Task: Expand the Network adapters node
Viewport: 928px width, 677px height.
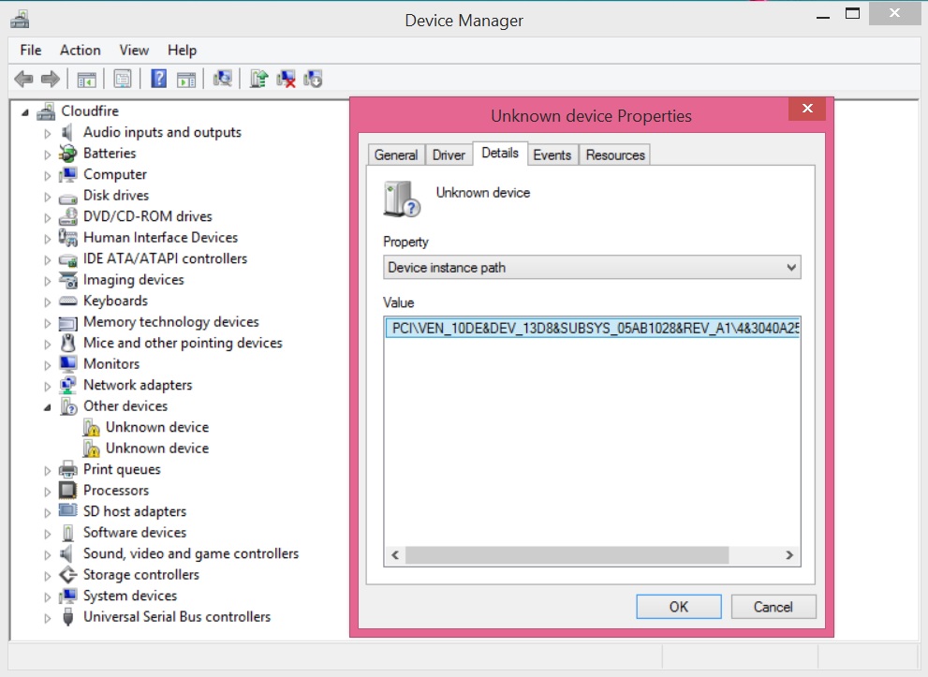Action: point(48,386)
